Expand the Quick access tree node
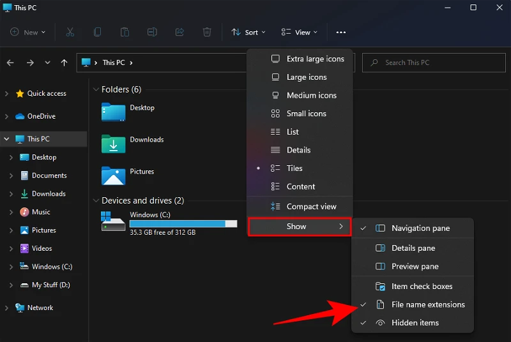The image size is (511, 342). coord(6,93)
